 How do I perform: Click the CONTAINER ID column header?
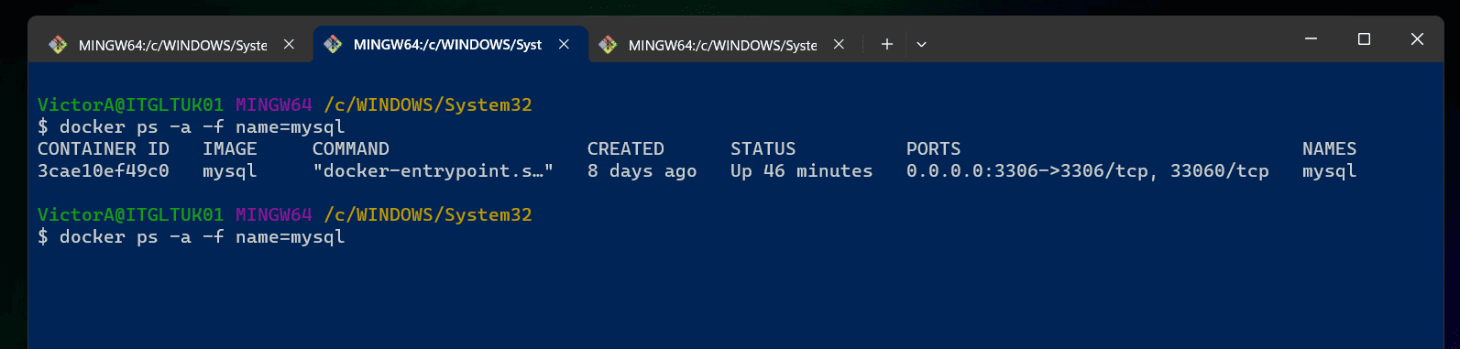104,149
